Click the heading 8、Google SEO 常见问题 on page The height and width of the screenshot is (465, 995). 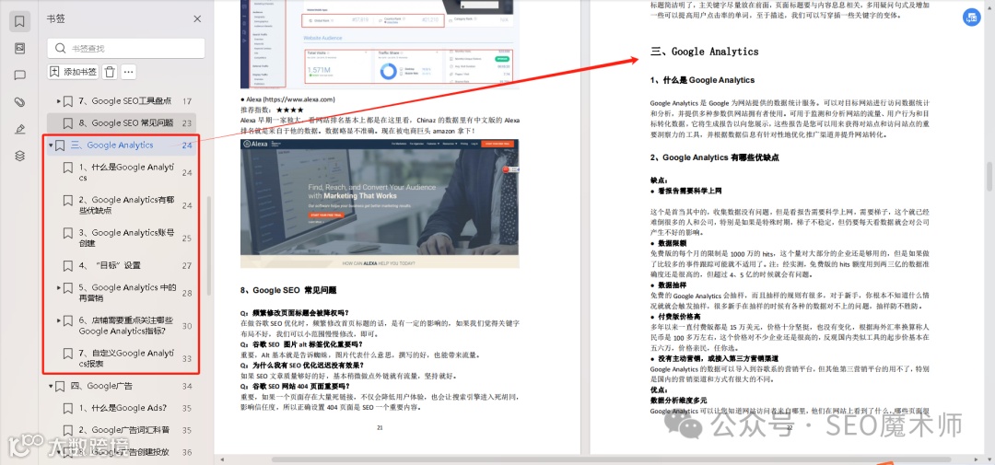click(x=287, y=290)
